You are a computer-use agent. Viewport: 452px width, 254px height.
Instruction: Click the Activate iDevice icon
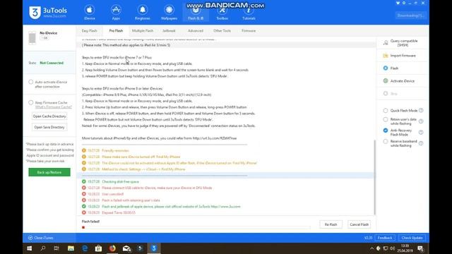click(x=386, y=81)
